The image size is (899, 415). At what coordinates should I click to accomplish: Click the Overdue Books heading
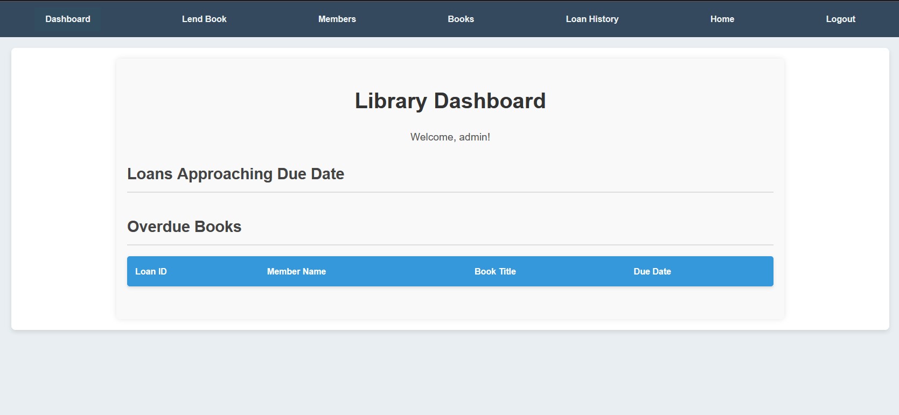click(184, 227)
